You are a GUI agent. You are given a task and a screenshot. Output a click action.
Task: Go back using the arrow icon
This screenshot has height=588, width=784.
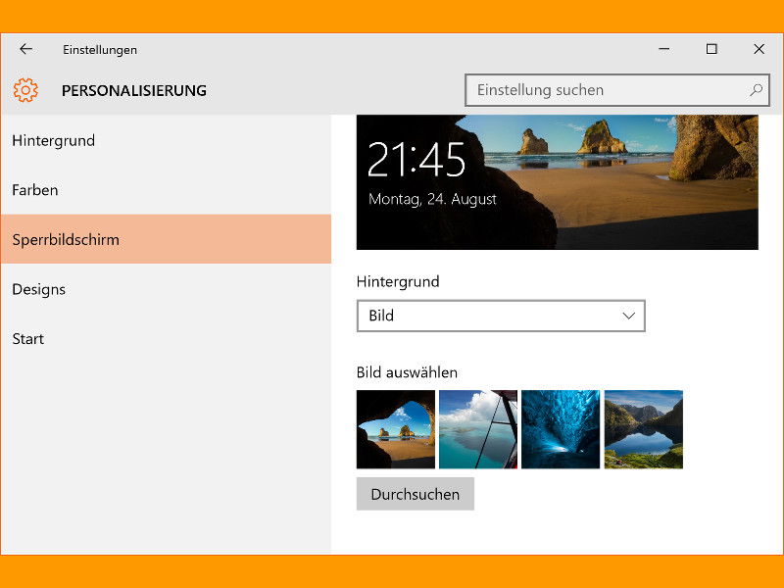pos(26,49)
